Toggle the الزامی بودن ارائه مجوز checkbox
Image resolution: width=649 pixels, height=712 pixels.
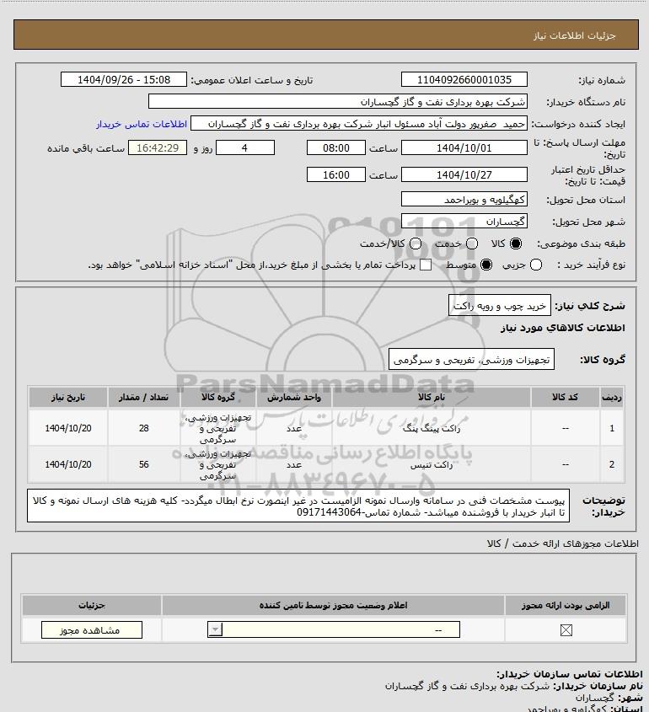[x=566, y=630]
